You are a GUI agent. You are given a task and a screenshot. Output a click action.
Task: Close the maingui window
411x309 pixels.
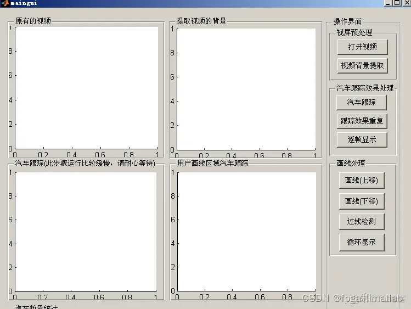point(406,3)
